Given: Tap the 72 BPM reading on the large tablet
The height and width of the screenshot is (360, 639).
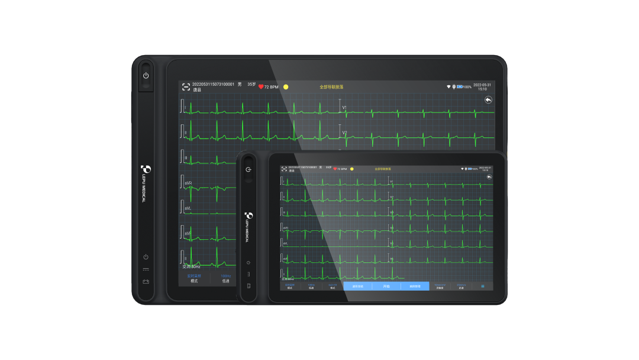Looking at the screenshot, I should 272,87.
